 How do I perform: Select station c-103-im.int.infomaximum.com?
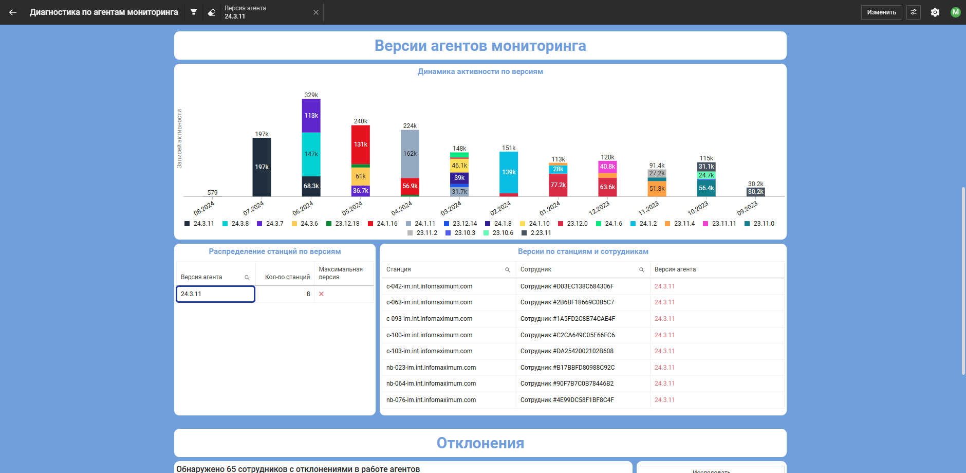[429, 351]
